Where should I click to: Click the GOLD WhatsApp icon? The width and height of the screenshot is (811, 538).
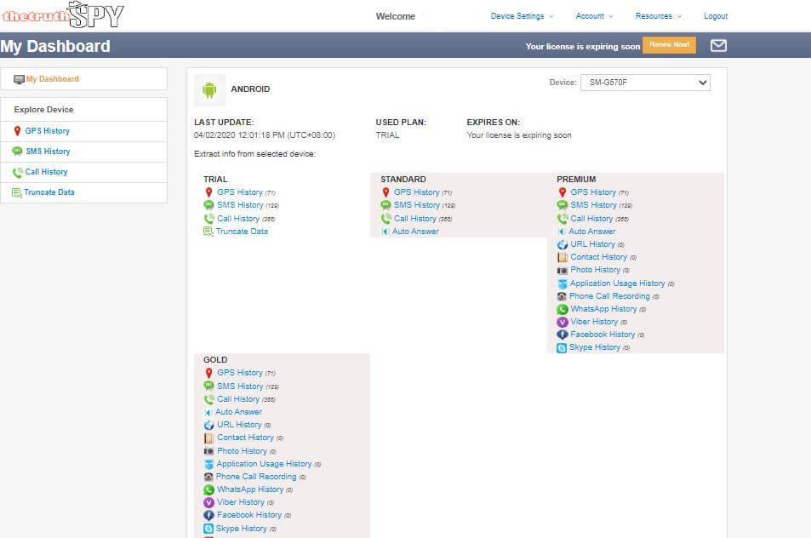[209, 489]
